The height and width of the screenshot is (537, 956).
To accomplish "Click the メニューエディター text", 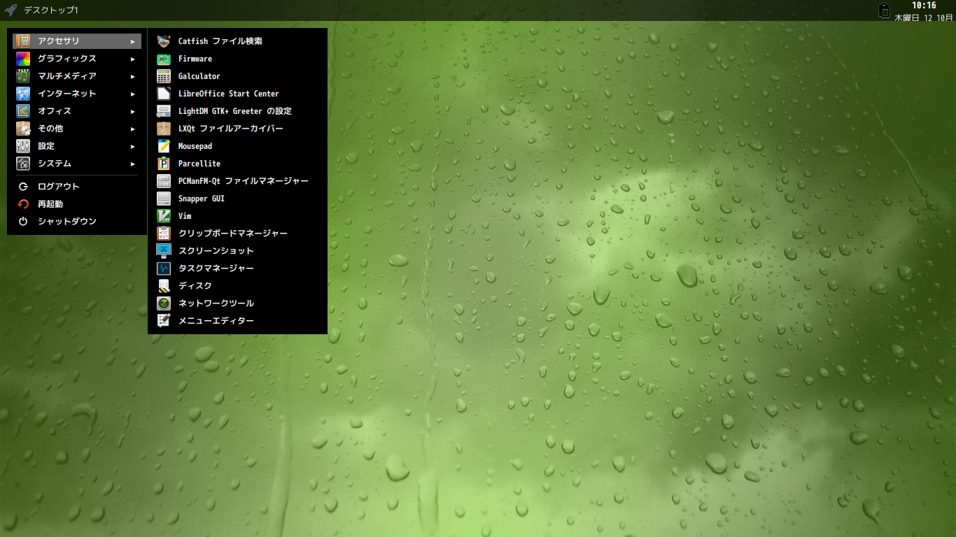I will tap(216, 321).
